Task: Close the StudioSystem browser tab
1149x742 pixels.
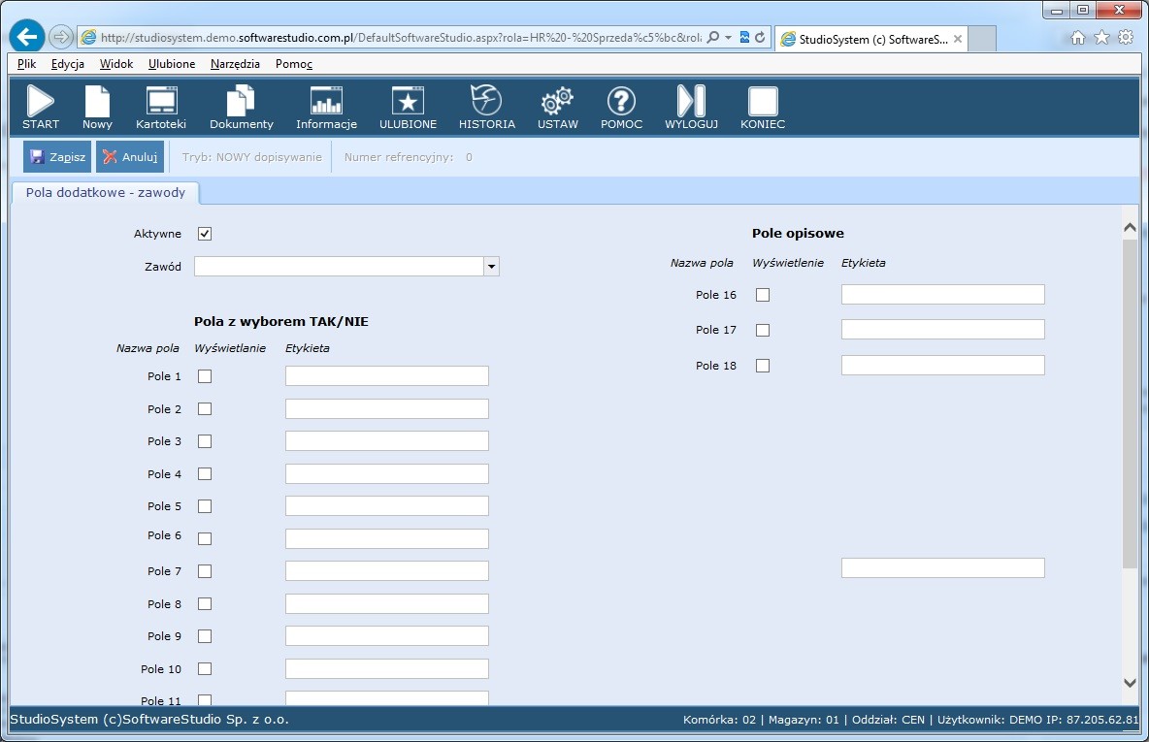Action: point(958,39)
